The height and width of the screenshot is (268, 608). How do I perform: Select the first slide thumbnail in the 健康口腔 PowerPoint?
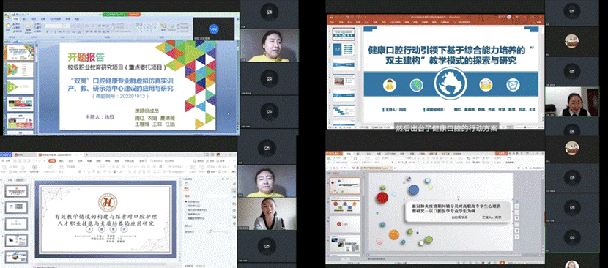click(x=344, y=34)
